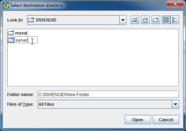Select the mysql folder name

tap(21, 33)
